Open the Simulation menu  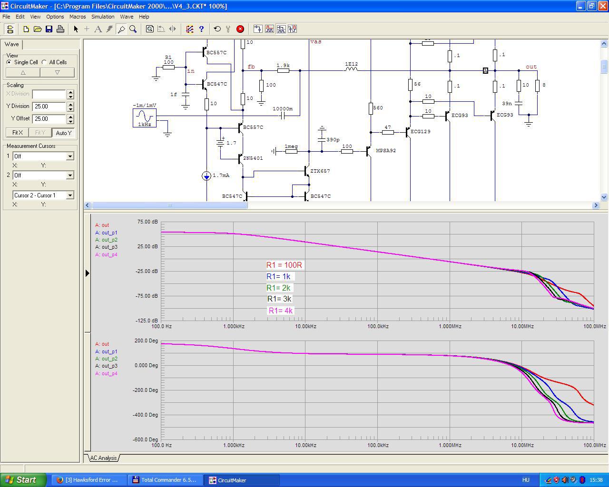103,17
